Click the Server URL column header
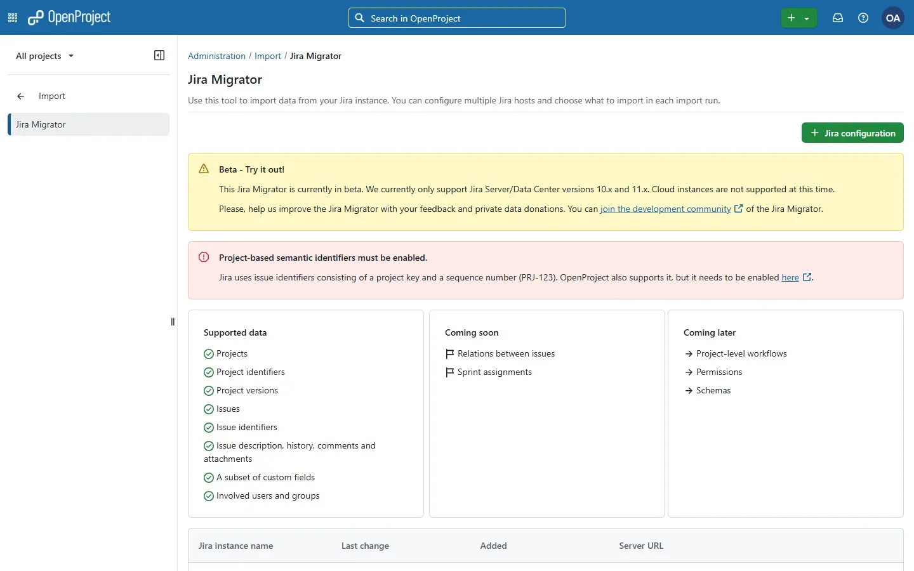This screenshot has height=571, width=914. point(641,546)
